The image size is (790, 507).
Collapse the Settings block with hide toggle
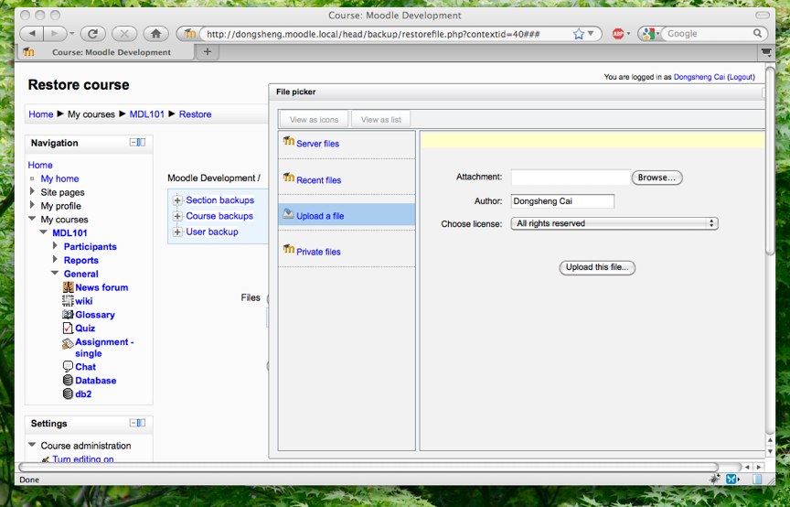133,423
